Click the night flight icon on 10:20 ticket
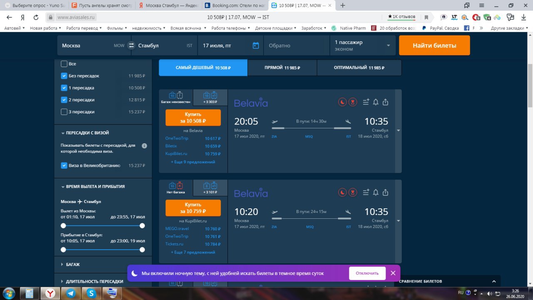533x300 pixels. pyautogui.click(x=342, y=192)
